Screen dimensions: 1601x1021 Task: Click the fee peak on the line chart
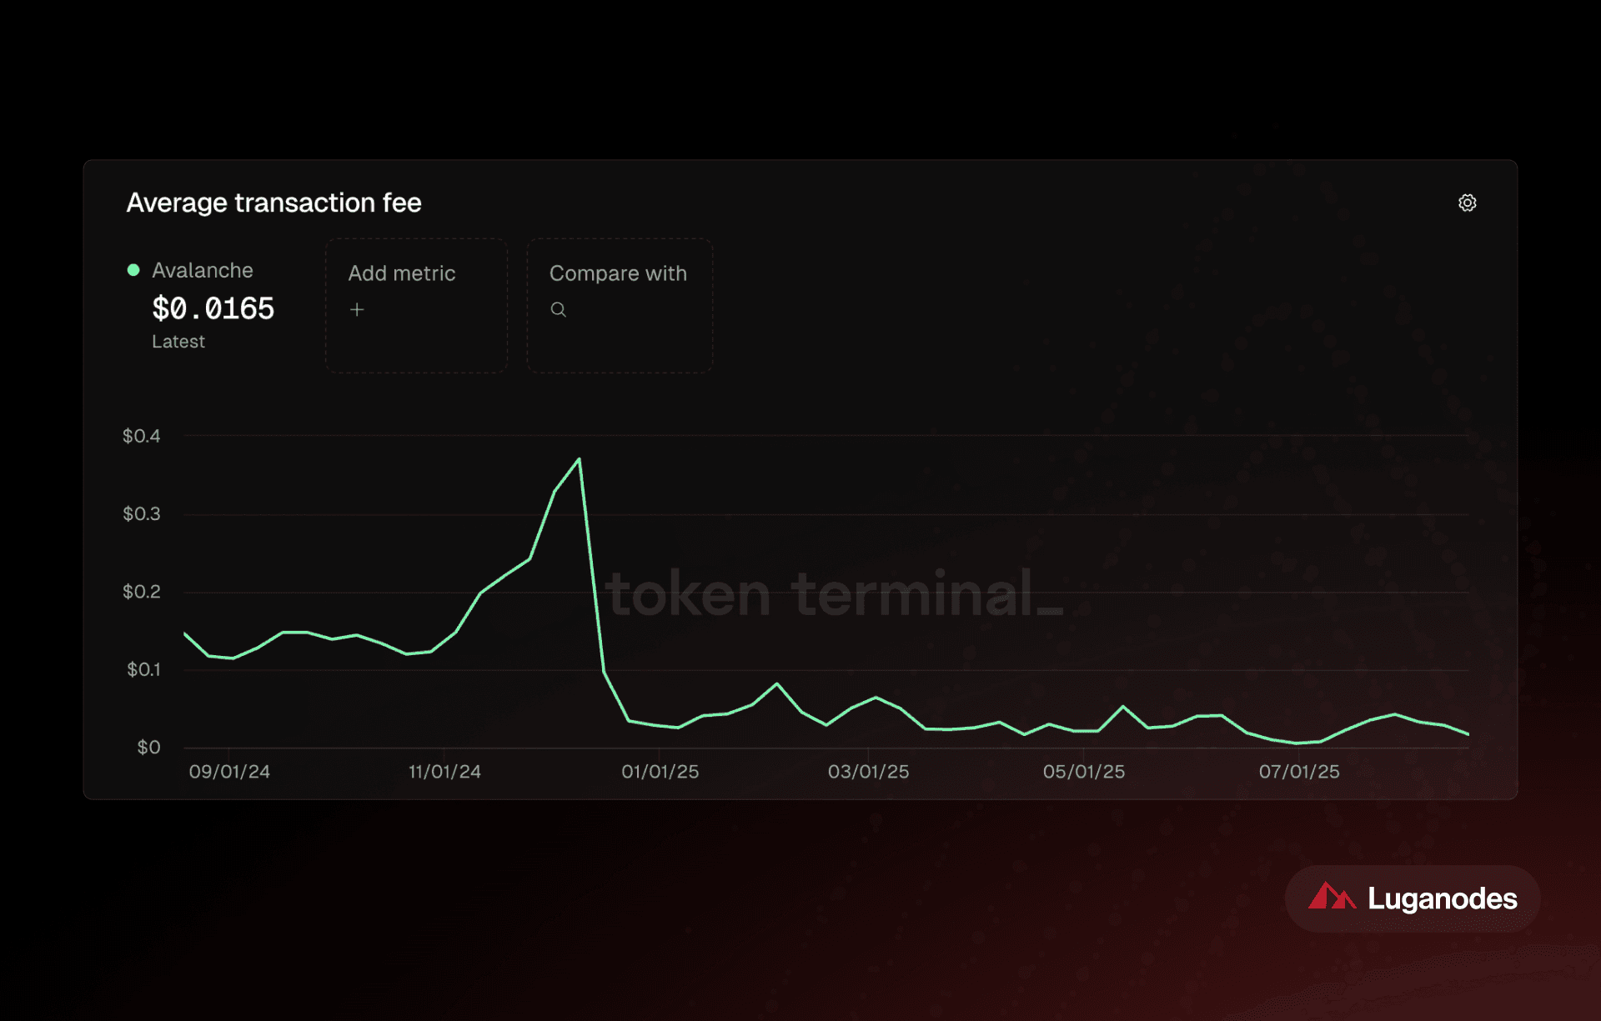coord(579,459)
